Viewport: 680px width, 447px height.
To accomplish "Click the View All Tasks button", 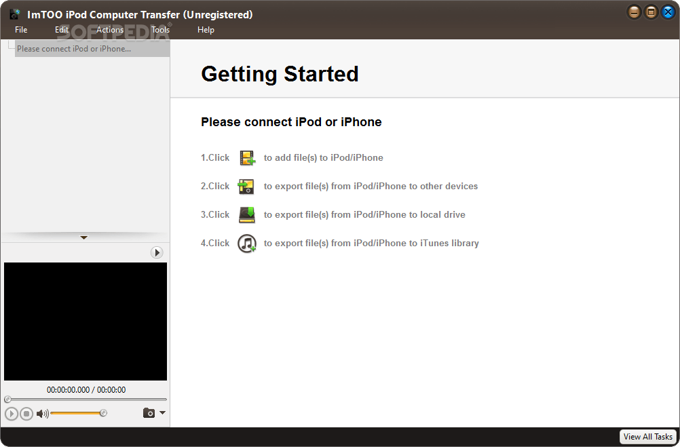I will [648, 437].
